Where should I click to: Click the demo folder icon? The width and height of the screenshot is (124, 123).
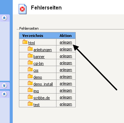(x=30, y=76)
